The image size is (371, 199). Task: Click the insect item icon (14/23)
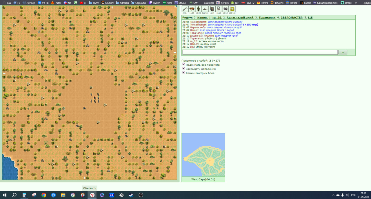[192, 9]
